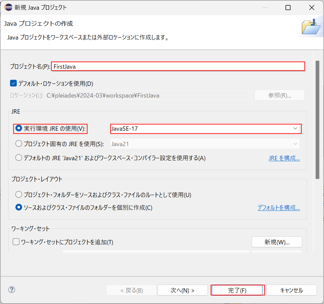
Task: Click the プロジェクト・レイアウト group label
Action: 37,179
